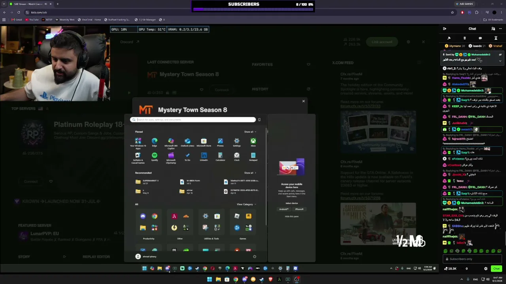Open chat users list icon
This screenshot has width=506, height=284.
pyautogui.click(x=493, y=29)
